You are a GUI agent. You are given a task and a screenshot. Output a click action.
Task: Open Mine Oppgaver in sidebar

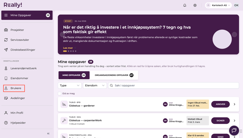point(27,15)
